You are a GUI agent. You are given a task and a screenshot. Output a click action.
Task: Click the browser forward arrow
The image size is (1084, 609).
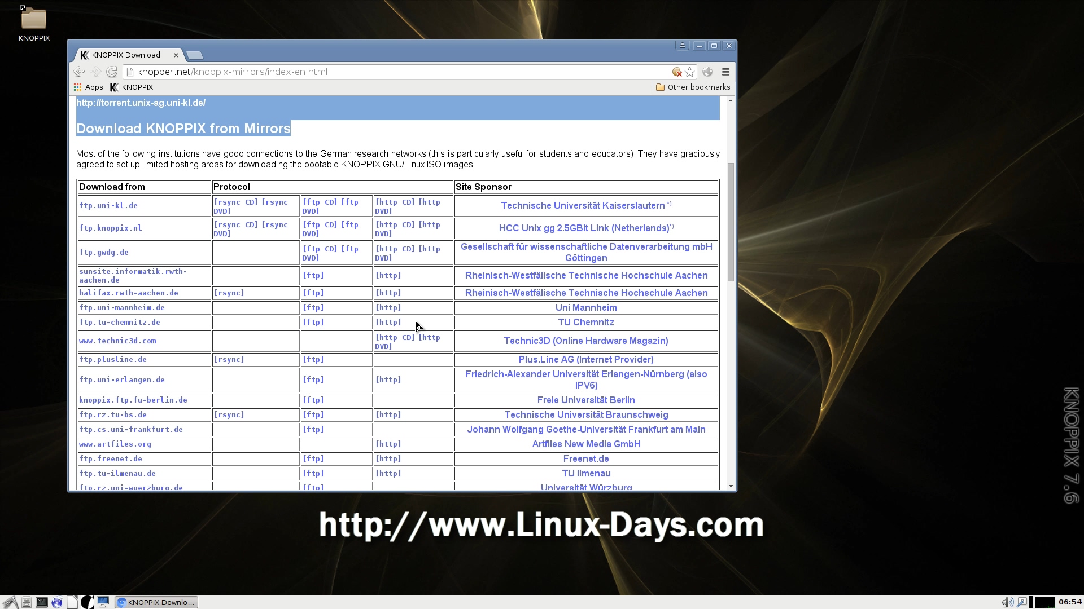[x=95, y=72]
